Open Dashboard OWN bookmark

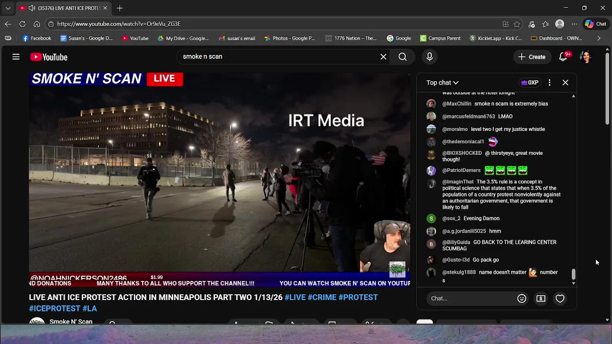click(557, 38)
